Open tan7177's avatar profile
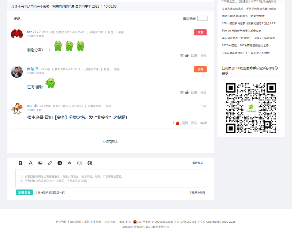292x230 pixels. (x=17, y=34)
